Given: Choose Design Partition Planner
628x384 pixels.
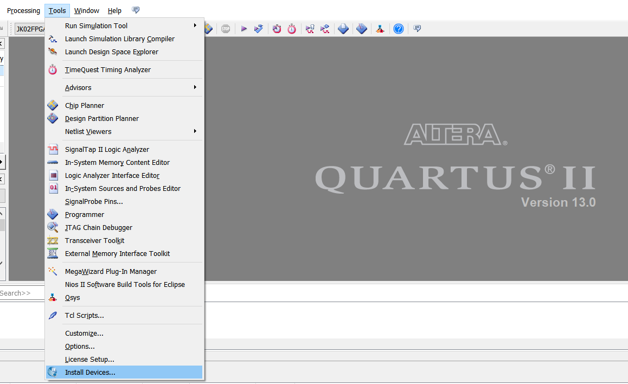Looking at the screenshot, I should point(124,119).
